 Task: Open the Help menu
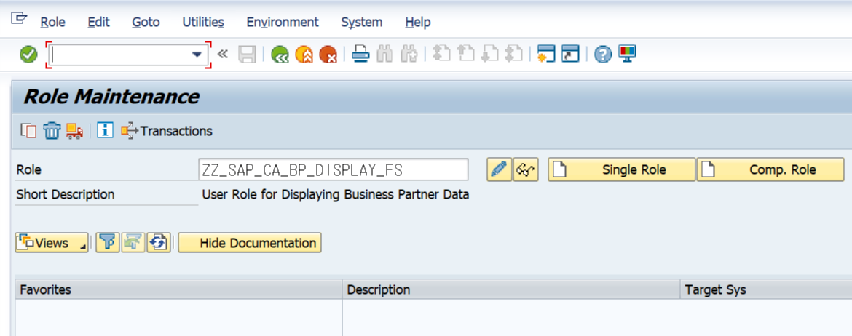coord(418,23)
